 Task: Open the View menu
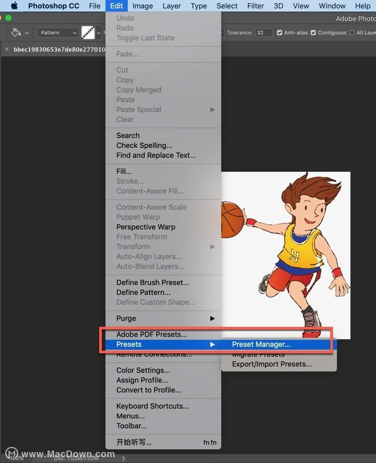(301, 6)
